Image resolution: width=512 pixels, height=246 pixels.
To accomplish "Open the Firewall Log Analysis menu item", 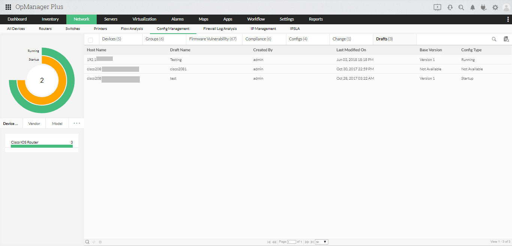I will tap(220, 28).
